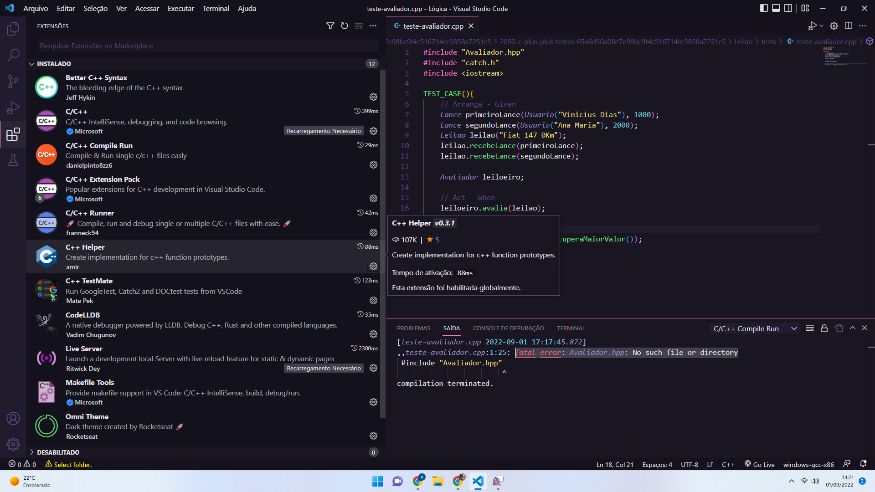Manage gear for Makefile Tools

click(x=373, y=402)
